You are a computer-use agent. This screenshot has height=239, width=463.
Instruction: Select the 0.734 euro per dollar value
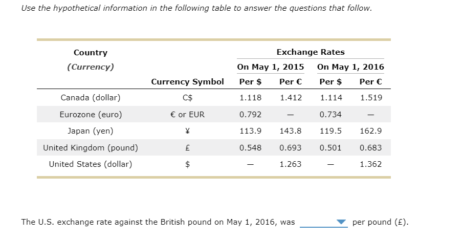pyautogui.click(x=330, y=114)
